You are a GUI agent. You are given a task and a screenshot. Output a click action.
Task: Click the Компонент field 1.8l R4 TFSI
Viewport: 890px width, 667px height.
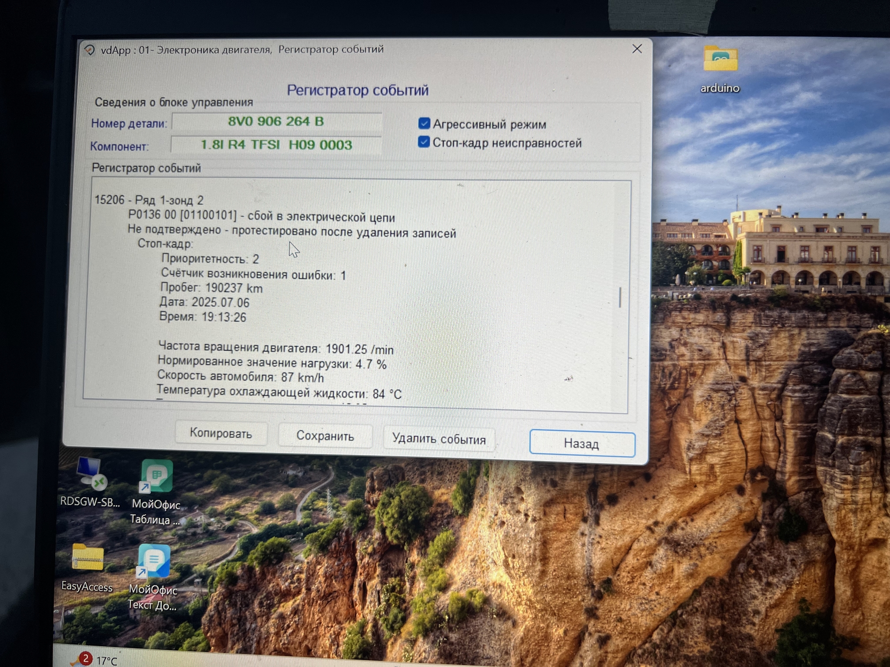(276, 145)
